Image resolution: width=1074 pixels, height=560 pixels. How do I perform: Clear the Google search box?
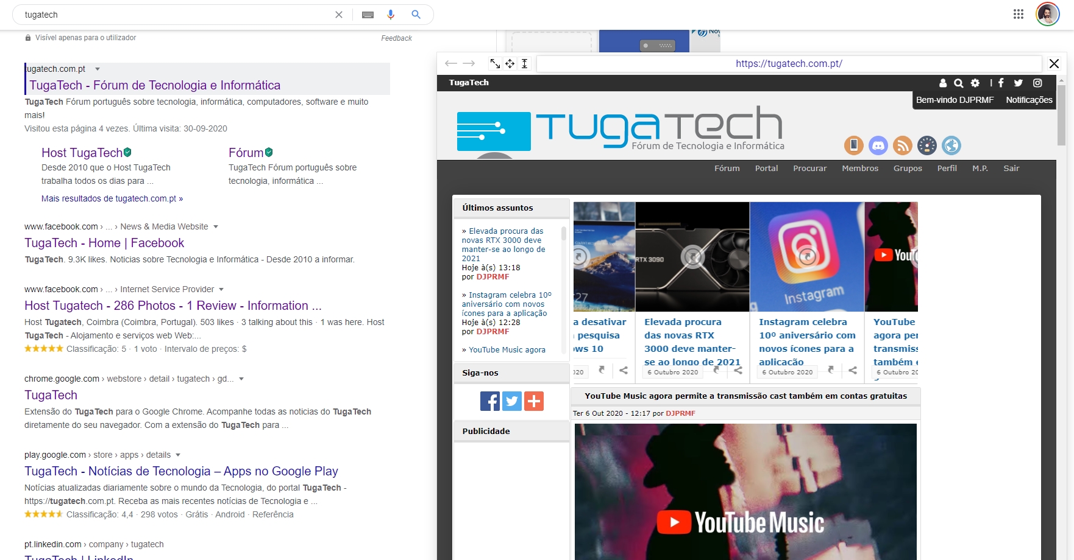339,15
